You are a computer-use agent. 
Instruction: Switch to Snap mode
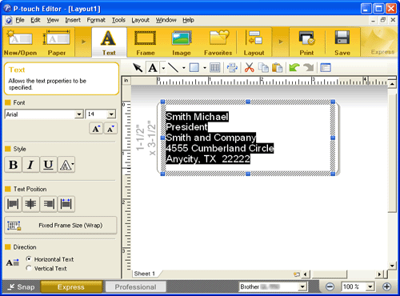point(22,287)
